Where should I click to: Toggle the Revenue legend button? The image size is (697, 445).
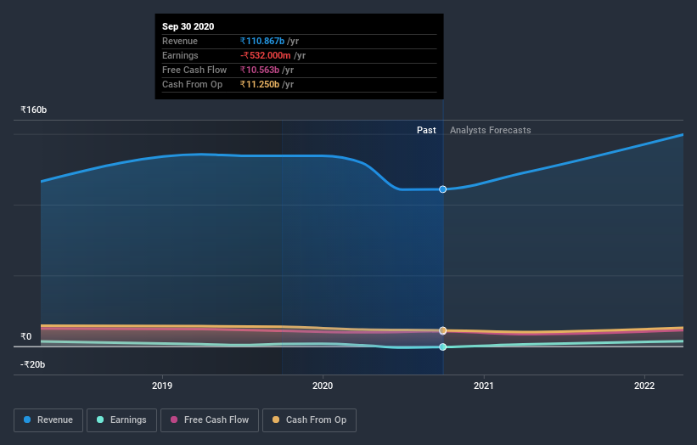point(48,420)
